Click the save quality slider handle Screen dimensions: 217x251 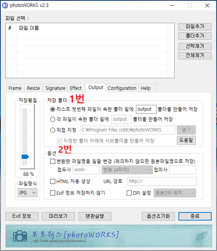coord(25,157)
